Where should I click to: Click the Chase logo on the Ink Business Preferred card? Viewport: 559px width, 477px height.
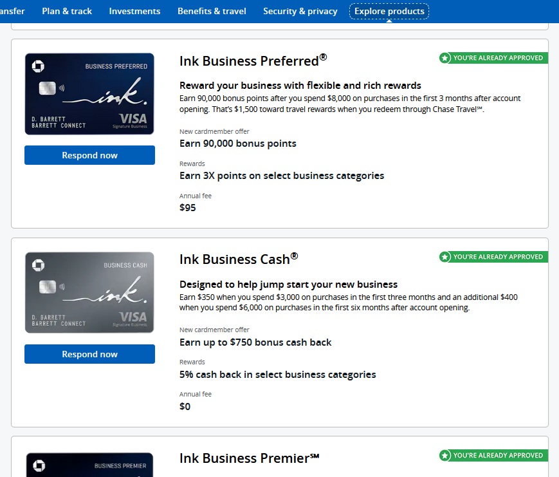pos(39,66)
